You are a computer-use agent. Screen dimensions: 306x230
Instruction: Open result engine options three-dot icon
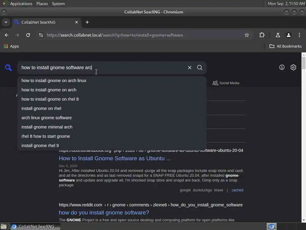click(227, 190)
